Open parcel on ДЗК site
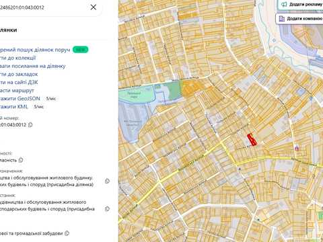 pos(19,83)
